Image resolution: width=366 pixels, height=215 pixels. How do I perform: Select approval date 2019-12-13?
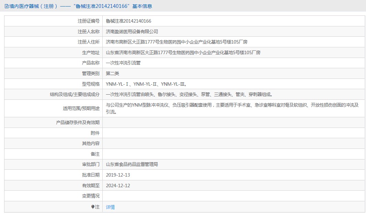[118, 175]
